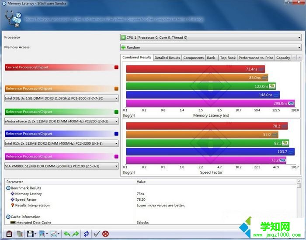Toggle the orange Reference Processor/Chipset checkbox
The width and height of the screenshot is (306, 240).
click(x=116, y=89)
